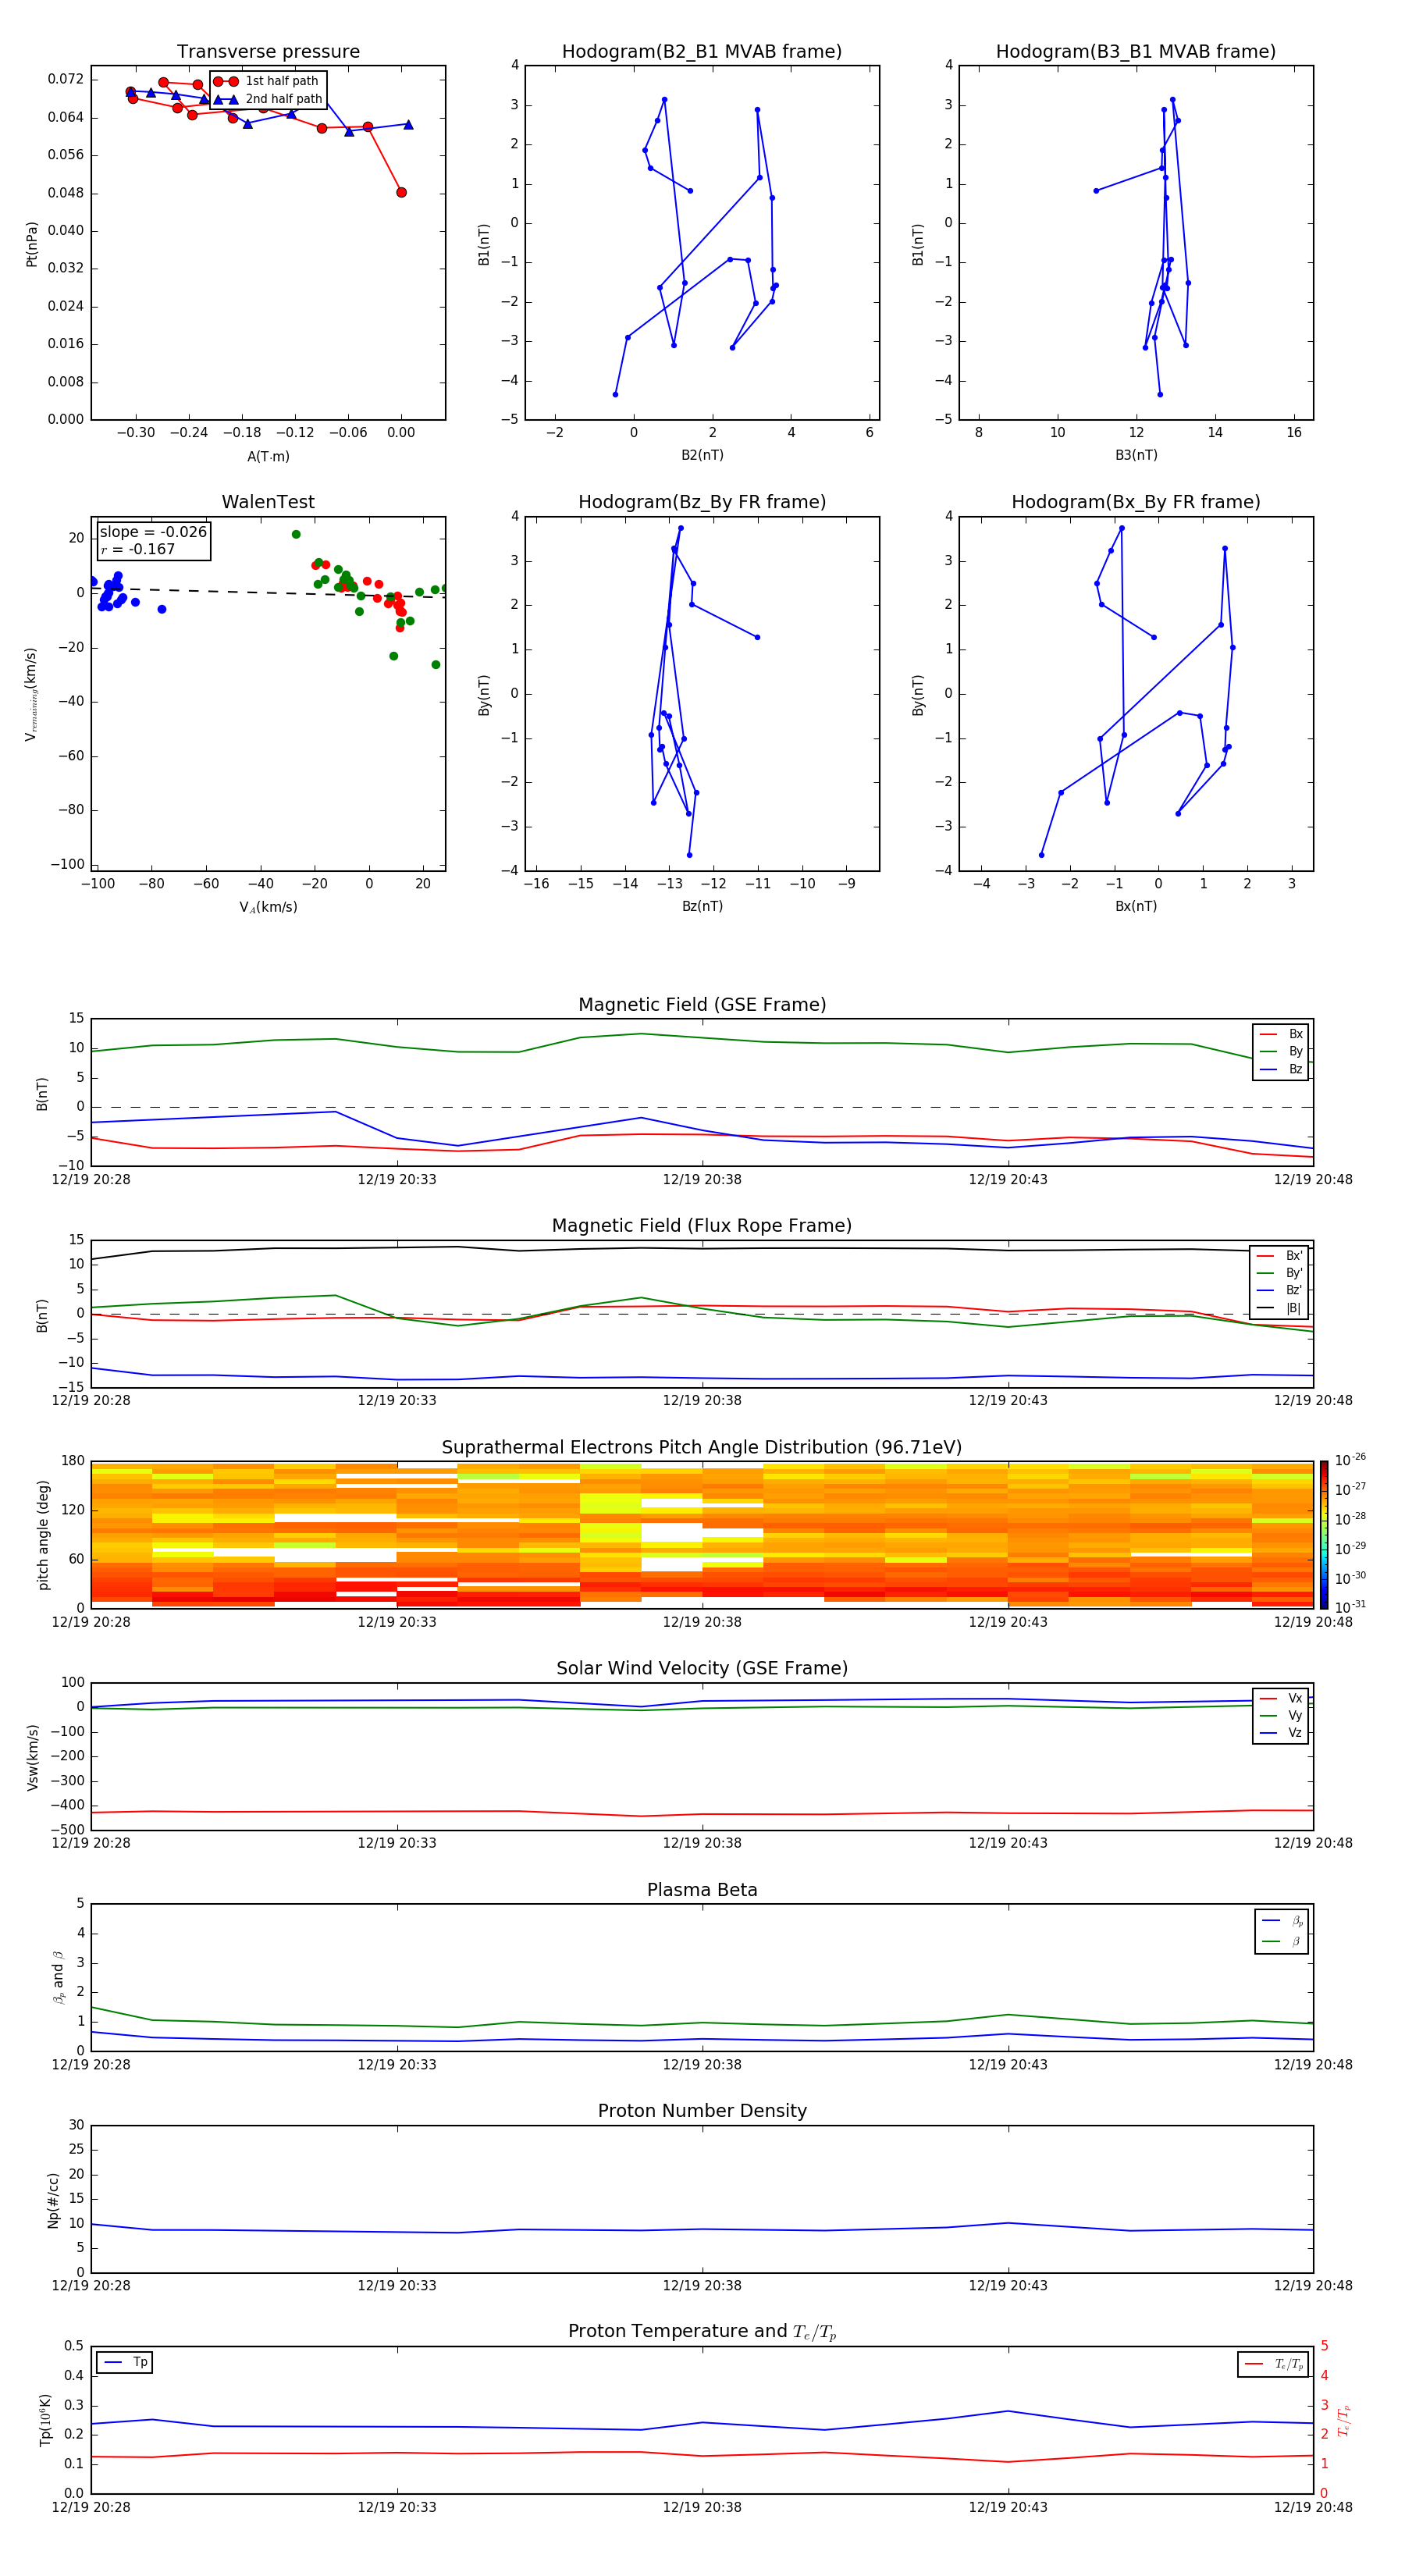Click the "Magnetic Field (GSE Frame)" title
This screenshot has width=1405, height=2576.
(702, 1005)
